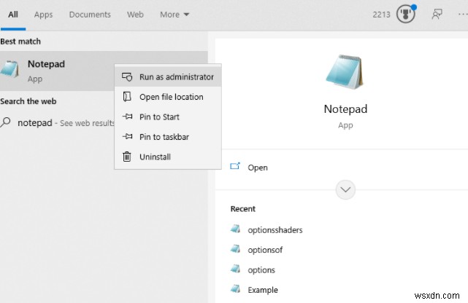
Task: Open recent file optionsof
Action: pyautogui.click(x=264, y=250)
